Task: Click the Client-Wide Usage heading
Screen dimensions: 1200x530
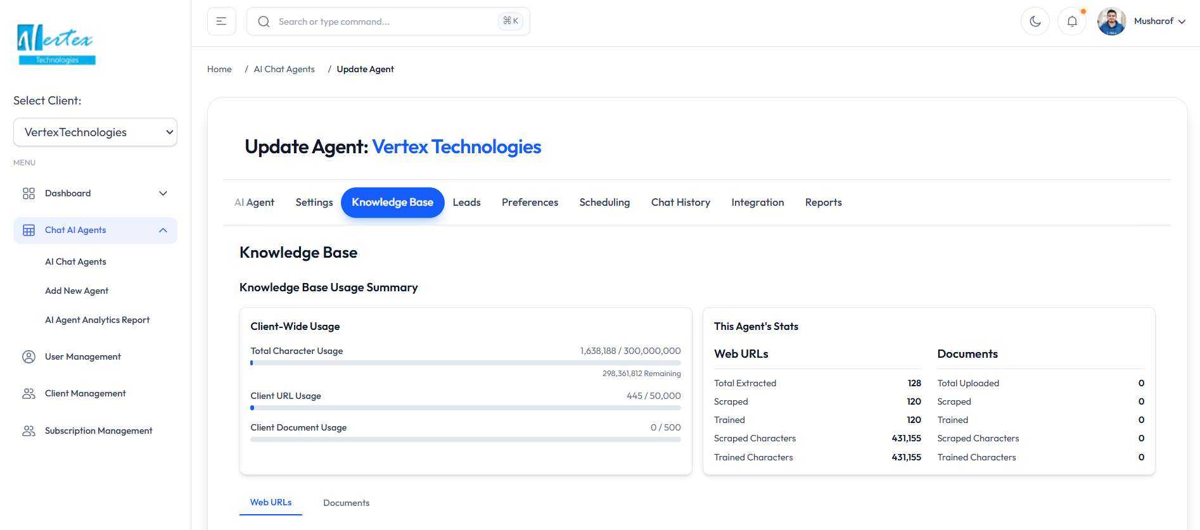Action: click(x=295, y=326)
